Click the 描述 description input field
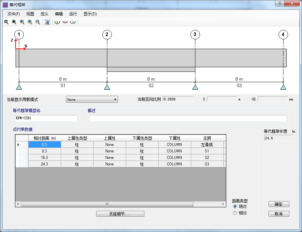 click(188, 118)
